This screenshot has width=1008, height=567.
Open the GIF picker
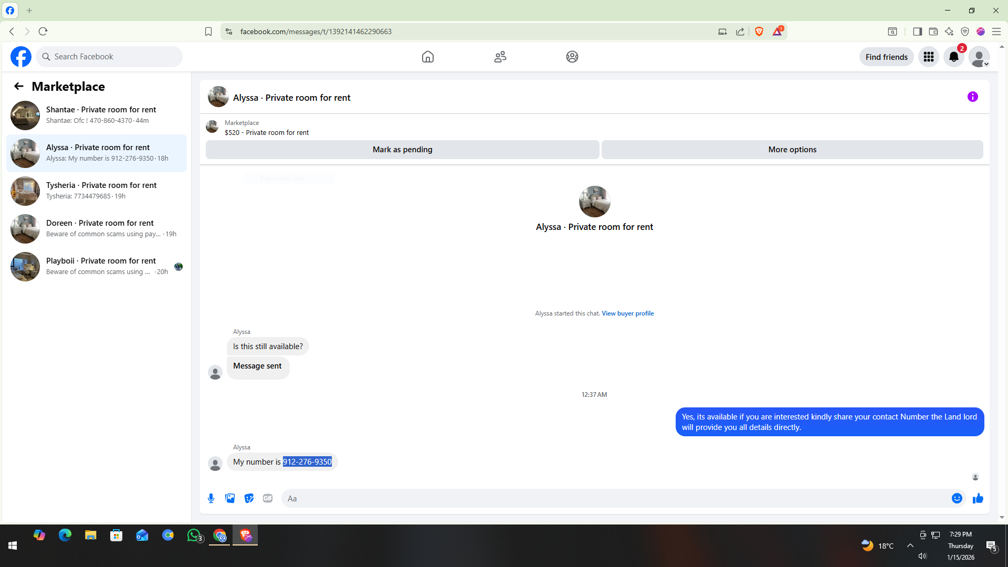pos(268,498)
